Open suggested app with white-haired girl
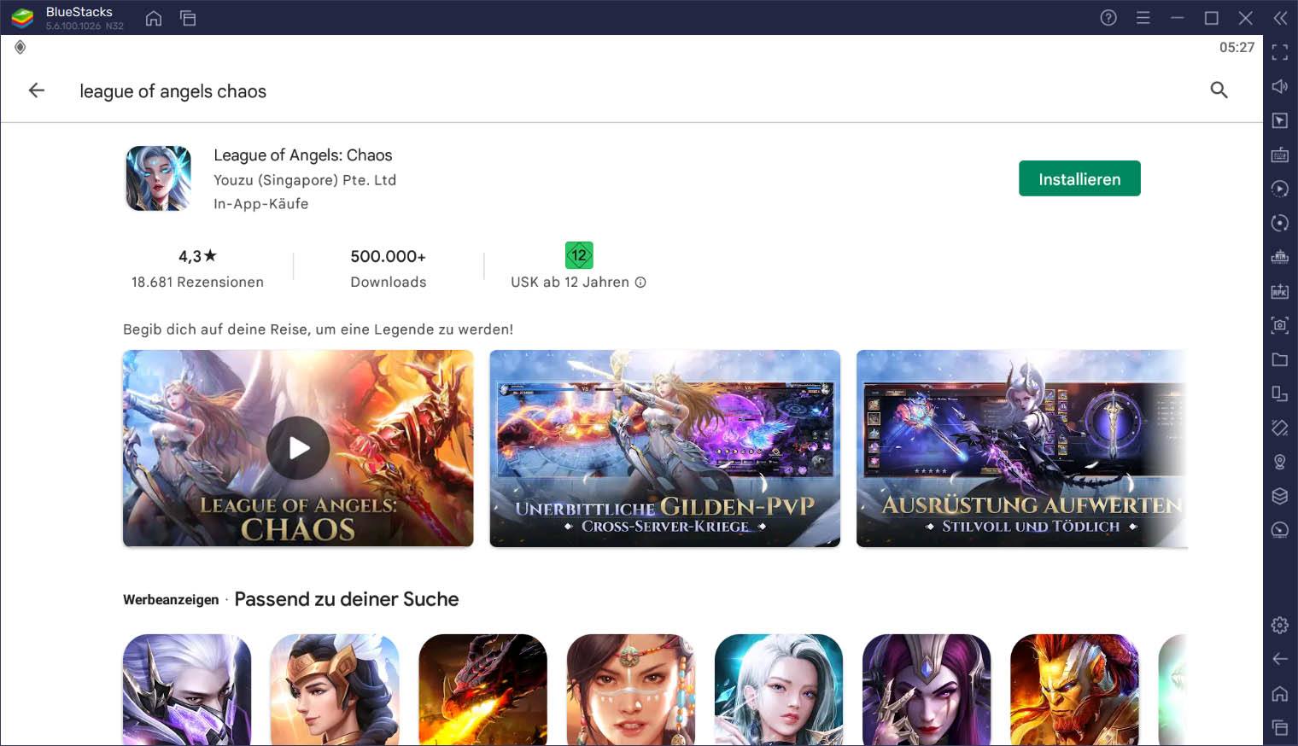This screenshot has width=1298, height=746. (x=779, y=690)
